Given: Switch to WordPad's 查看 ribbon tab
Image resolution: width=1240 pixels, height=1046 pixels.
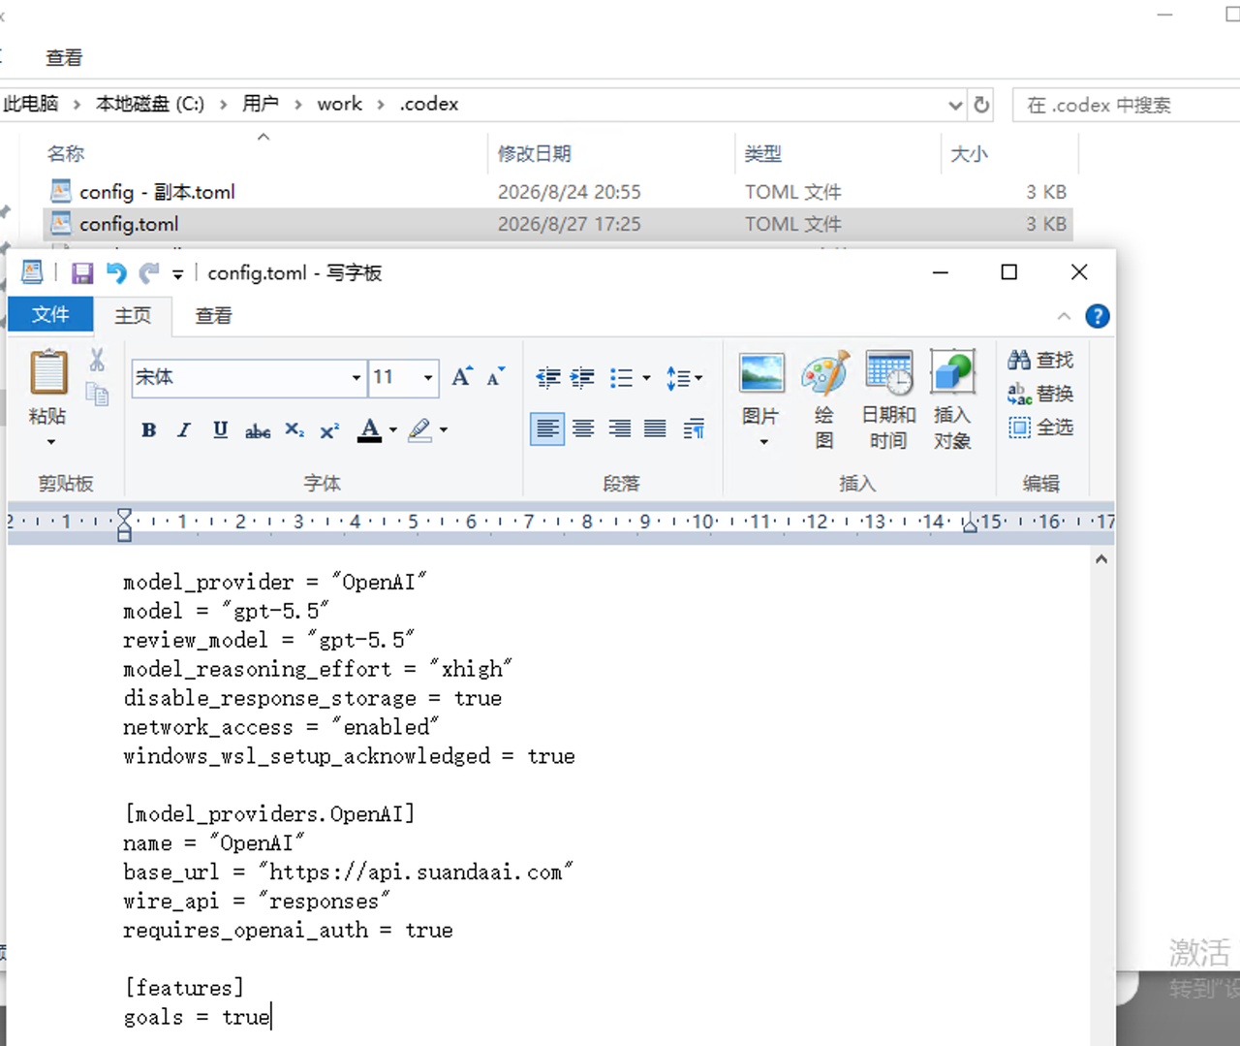Looking at the screenshot, I should (x=213, y=315).
